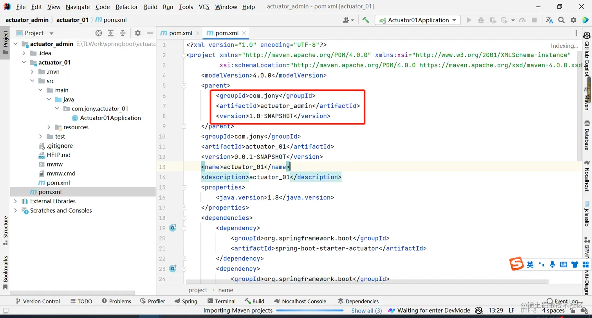Click the Debug bug icon

click(x=481, y=20)
